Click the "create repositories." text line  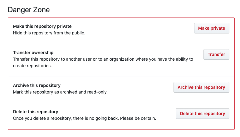click(32, 65)
